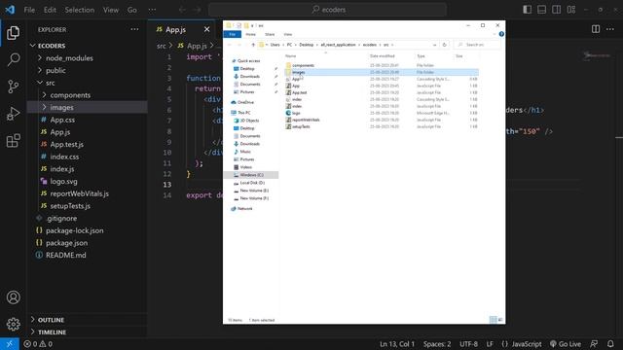Viewport: 623px width, 350px height.
Task: Collapse the ECODERS root folder section
Action: tap(88, 46)
